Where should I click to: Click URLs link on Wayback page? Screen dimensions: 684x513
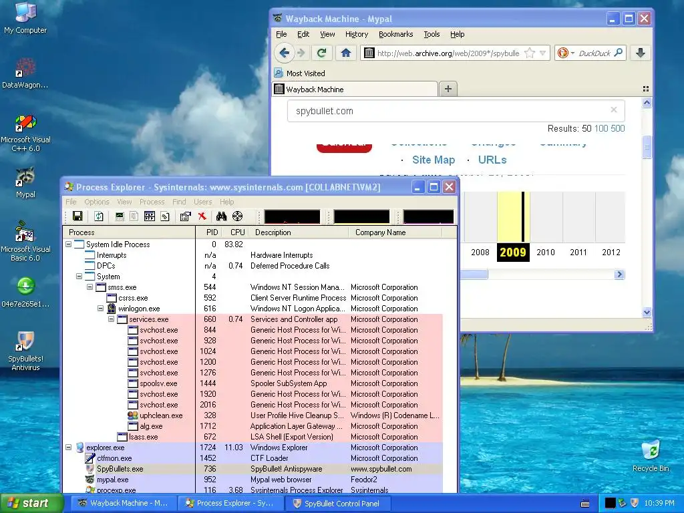492,160
